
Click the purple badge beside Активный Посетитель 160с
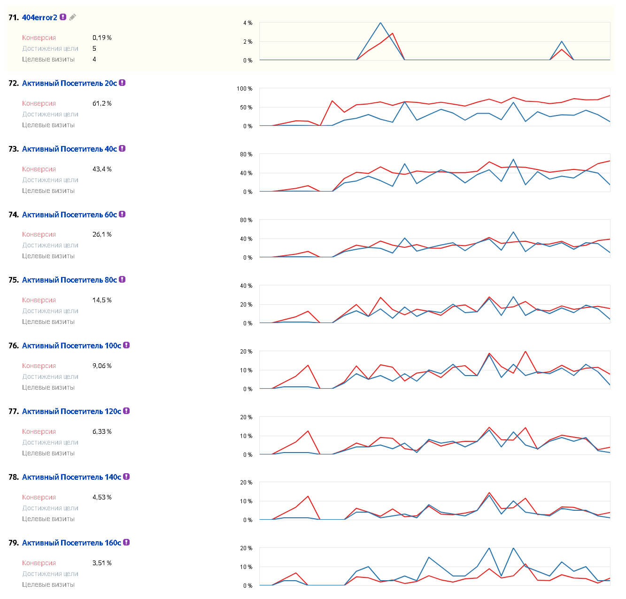tap(126, 542)
